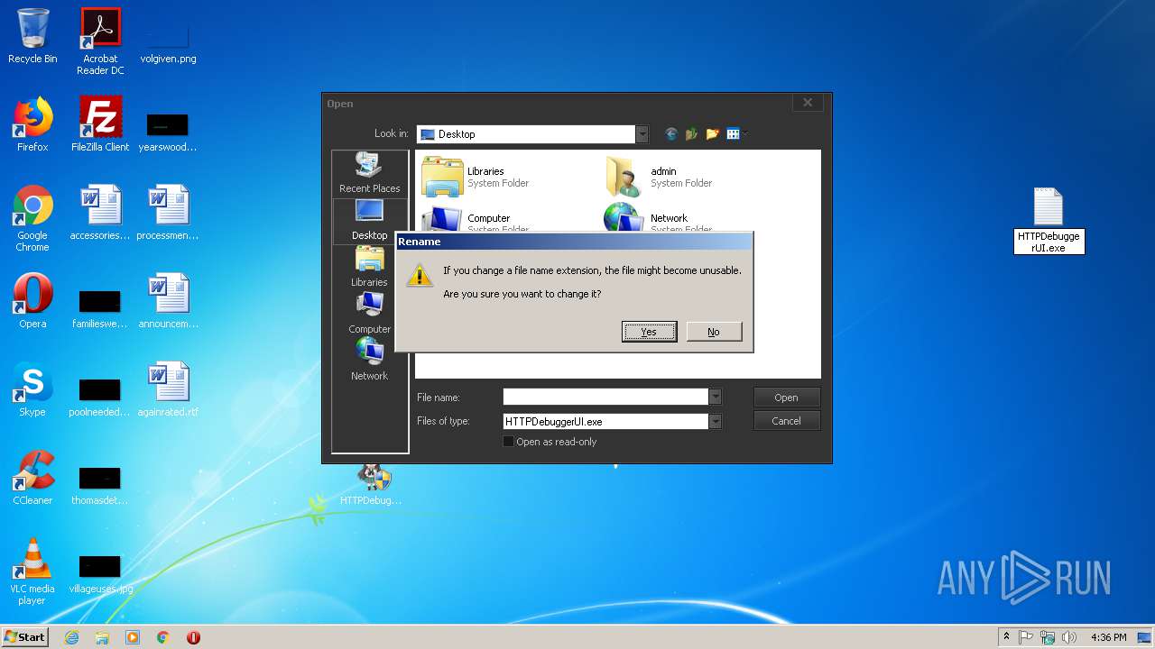Open Windows Explorer from taskbar
Viewport: 1155px width, 649px height.
coord(102,637)
